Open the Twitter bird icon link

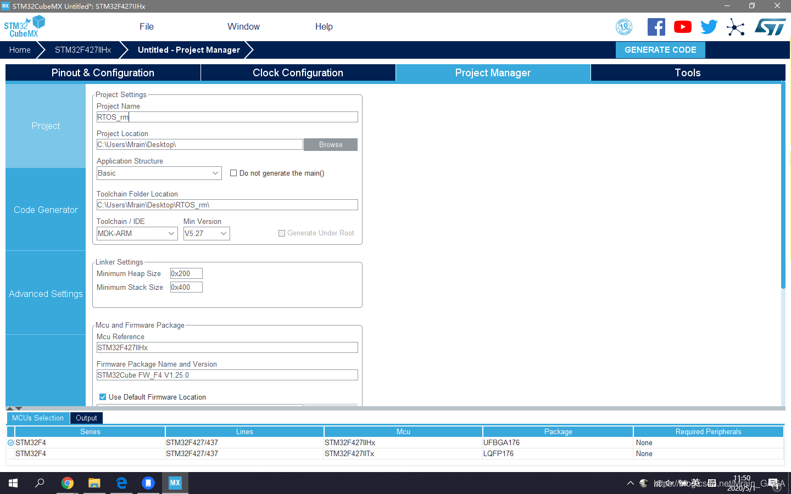tap(709, 27)
